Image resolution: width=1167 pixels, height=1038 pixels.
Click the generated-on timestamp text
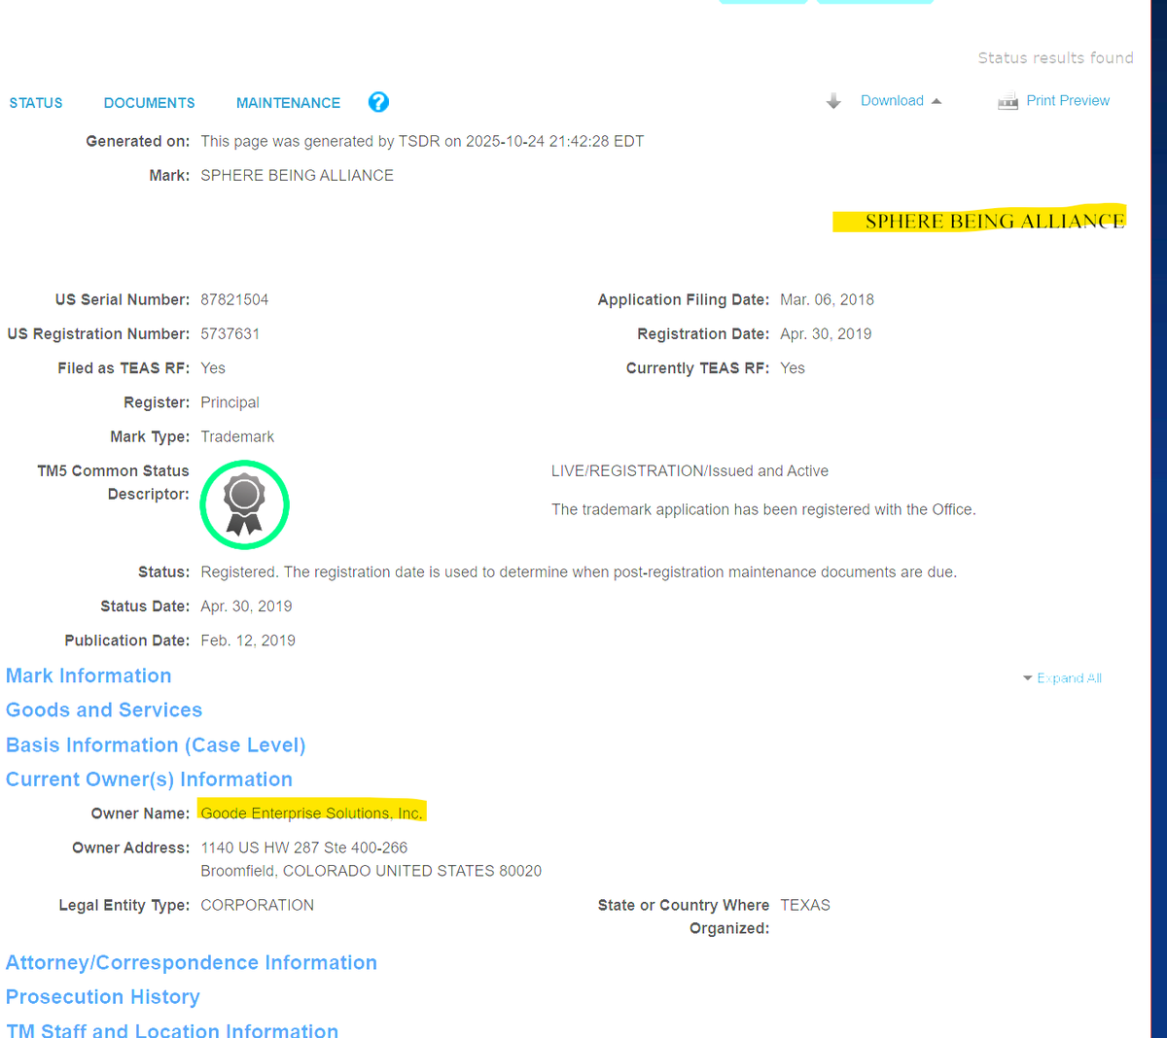[422, 142]
